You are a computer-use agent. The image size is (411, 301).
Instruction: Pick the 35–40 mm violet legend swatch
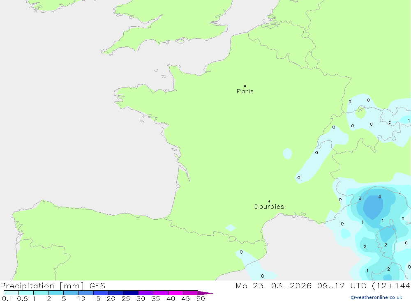[160, 293]
